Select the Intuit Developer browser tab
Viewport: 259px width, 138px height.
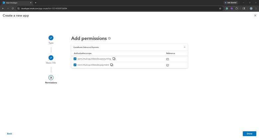pos(17,3)
